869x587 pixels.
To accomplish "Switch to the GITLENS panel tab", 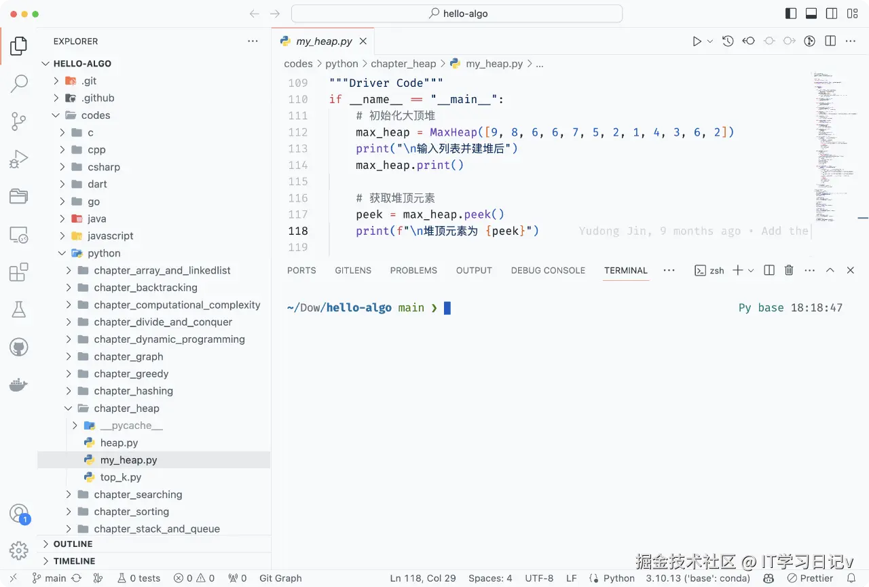I will [x=353, y=270].
